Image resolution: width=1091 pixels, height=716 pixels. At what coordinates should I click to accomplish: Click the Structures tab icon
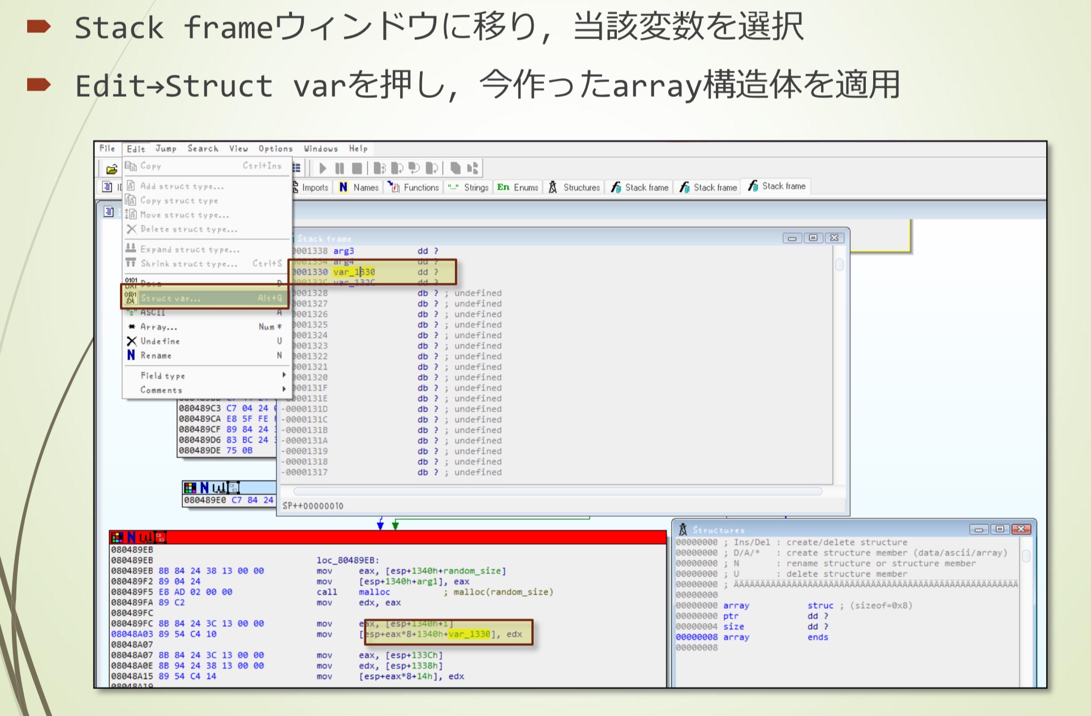coord(553,187)
